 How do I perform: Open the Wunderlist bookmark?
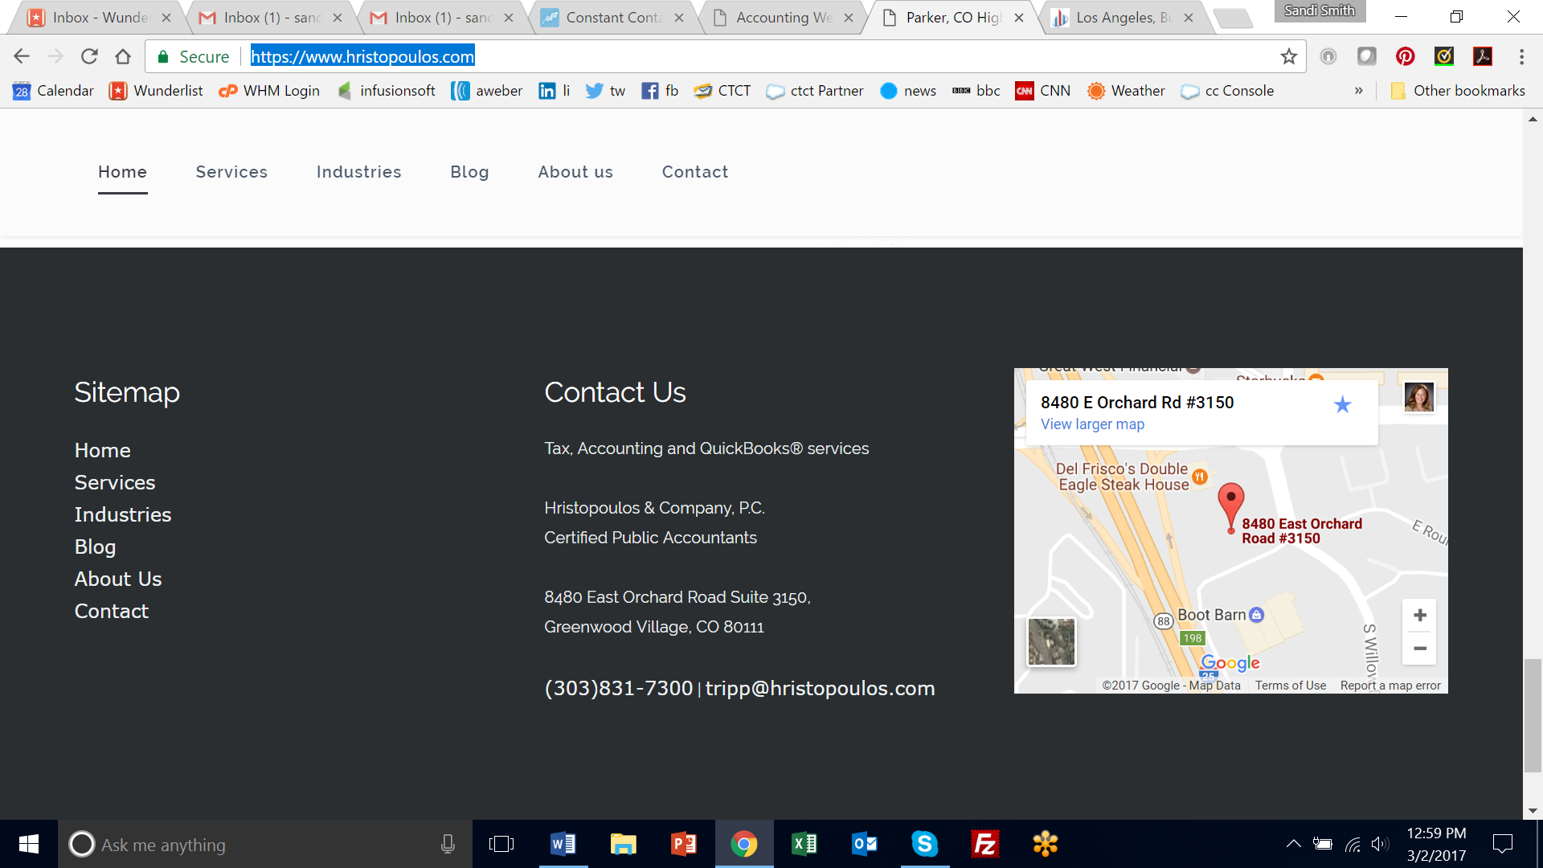156,91
